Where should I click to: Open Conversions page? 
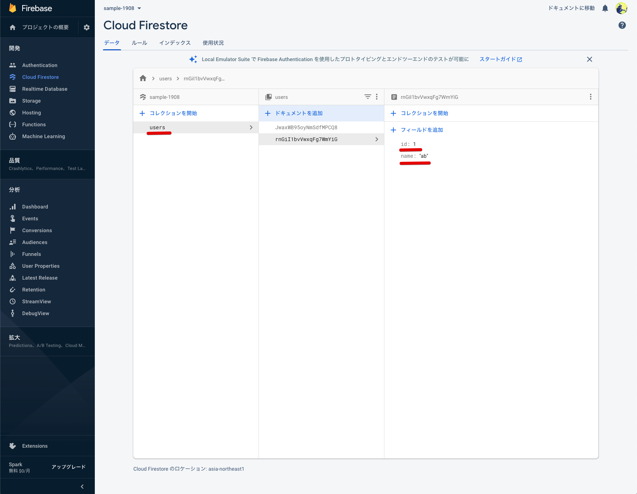37,230
